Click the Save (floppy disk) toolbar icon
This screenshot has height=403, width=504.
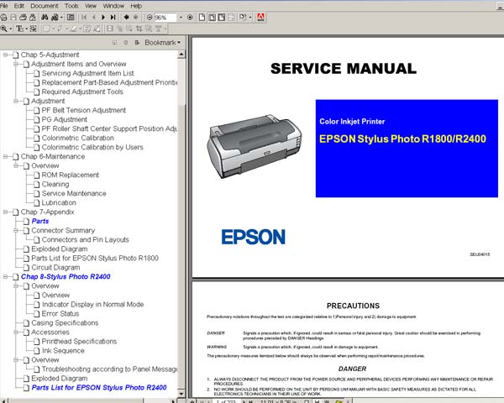tap(13, 18)
